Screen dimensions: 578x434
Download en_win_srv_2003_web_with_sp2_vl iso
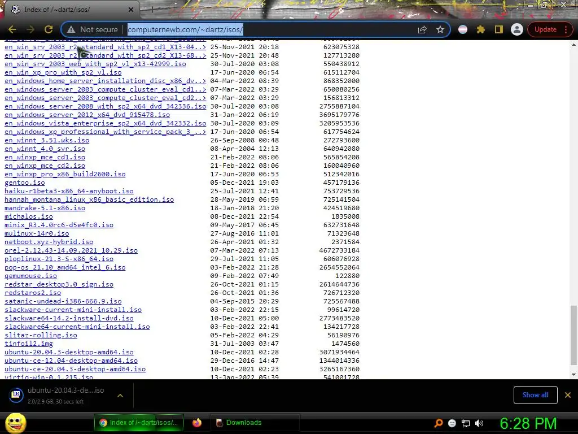pos(95,64)
